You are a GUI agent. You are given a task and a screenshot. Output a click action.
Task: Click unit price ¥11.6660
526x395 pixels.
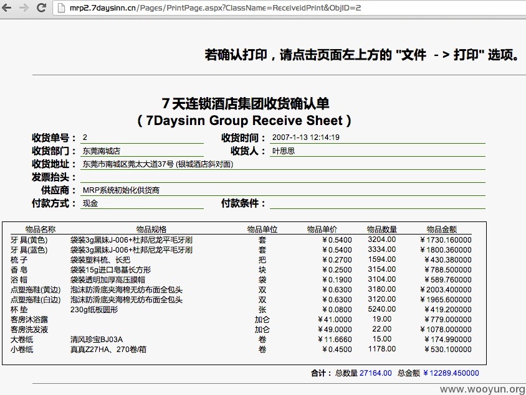[x=335, y=340]
